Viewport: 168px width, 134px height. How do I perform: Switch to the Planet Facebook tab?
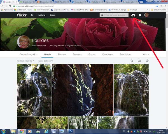61,2
